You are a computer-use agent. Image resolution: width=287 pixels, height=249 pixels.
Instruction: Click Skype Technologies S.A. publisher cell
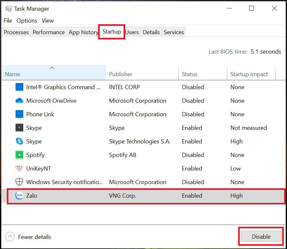pos(140,141)
